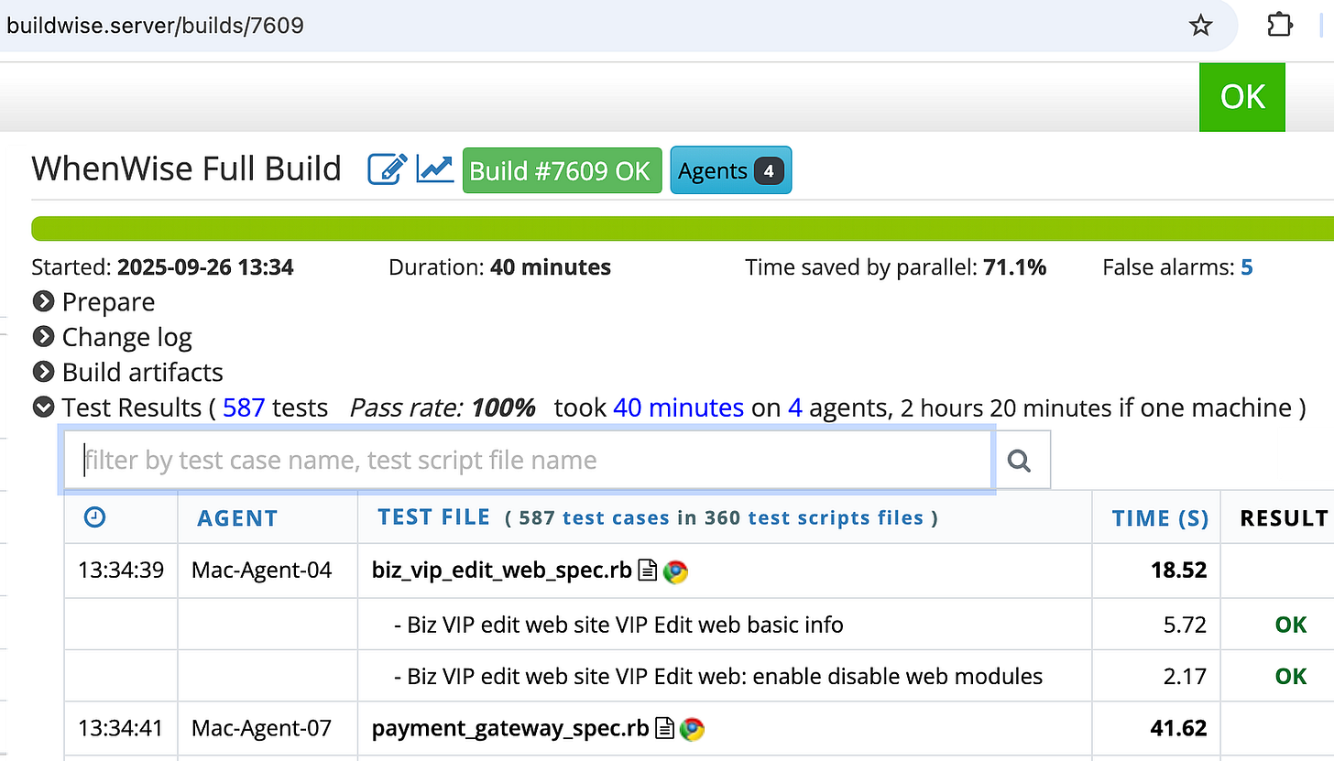Click Chrome icon next to biz_vip_edit_web_spec.rb
Image resolution: width=1334 pixels, height=761 pixels.
coord(676,572)
